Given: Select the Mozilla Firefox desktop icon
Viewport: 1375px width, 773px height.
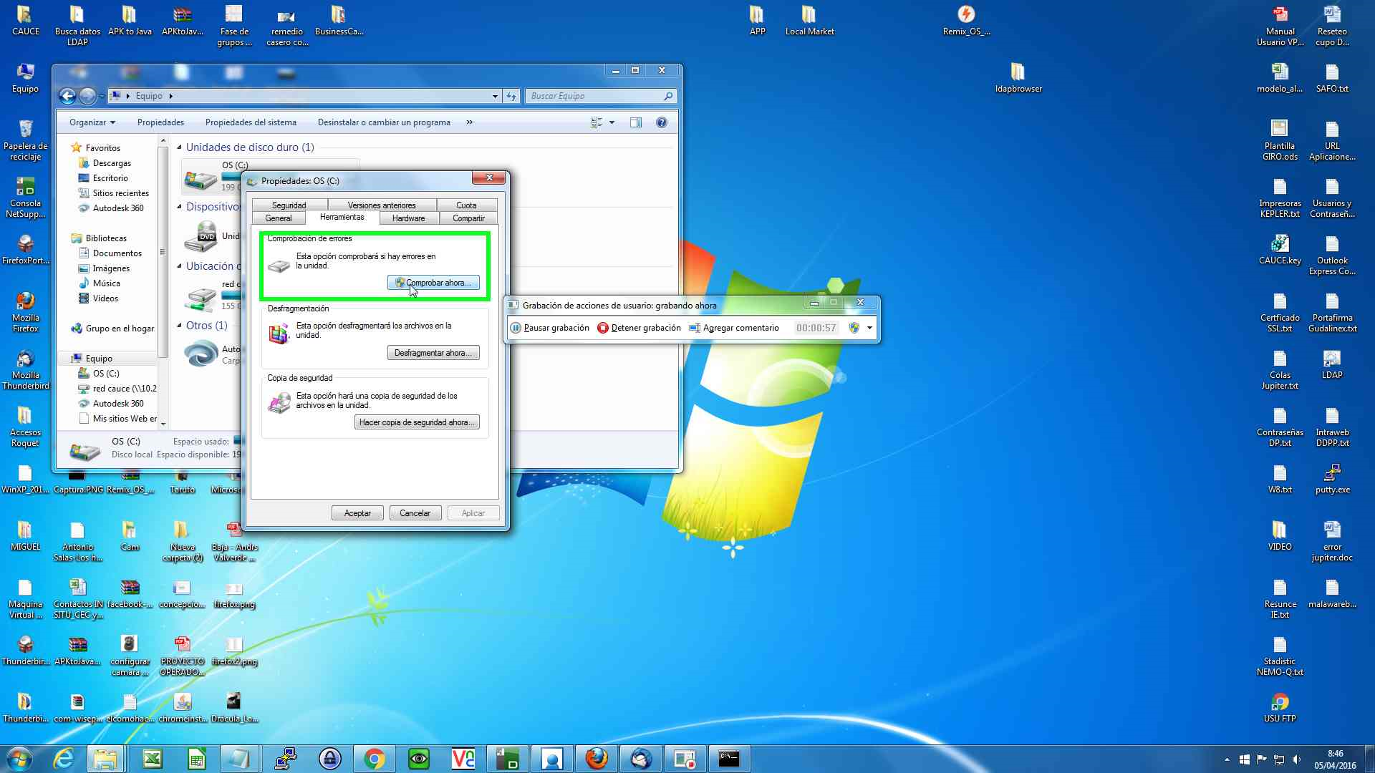Looking at the screenshot, I should (26, 312).
